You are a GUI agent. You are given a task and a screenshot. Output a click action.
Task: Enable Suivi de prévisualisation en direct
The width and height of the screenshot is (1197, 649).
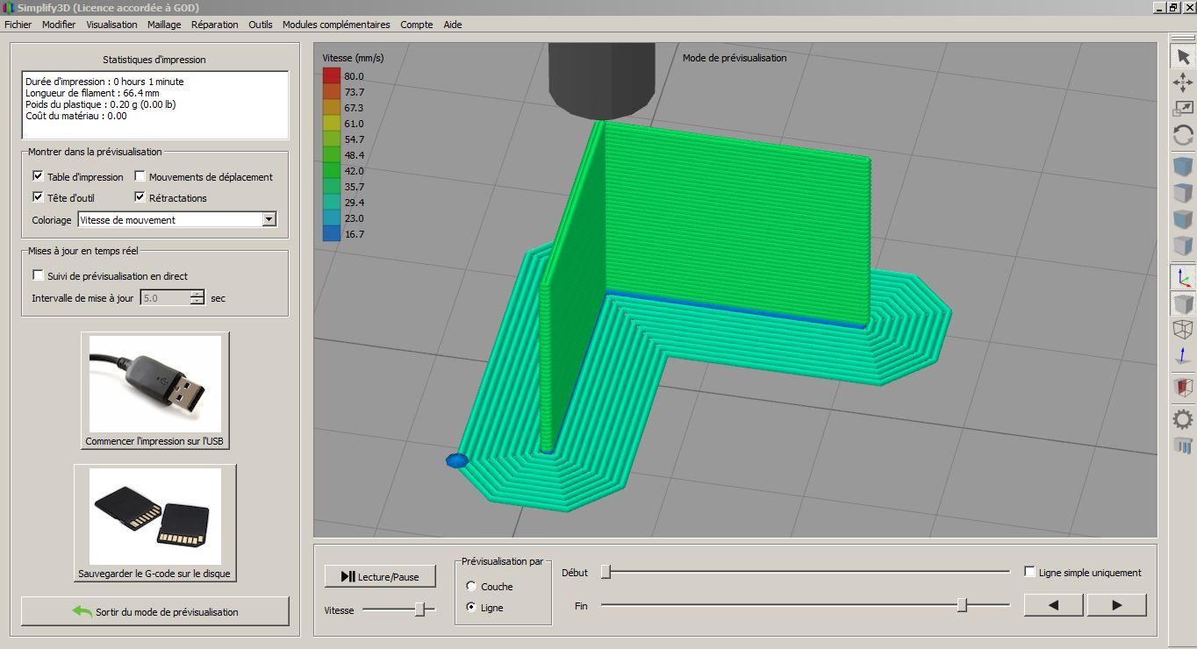[x=38, y=275]
